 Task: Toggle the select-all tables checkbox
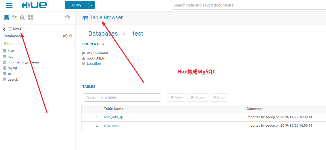[x=88, y=109]
